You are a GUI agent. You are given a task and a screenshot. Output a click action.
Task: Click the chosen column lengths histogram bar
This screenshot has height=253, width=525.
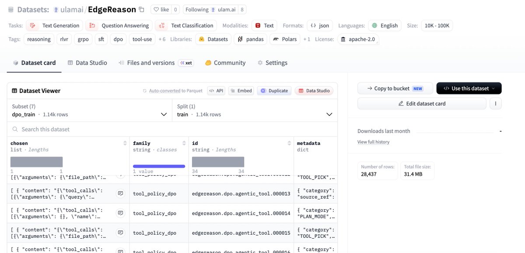(36, 162)
